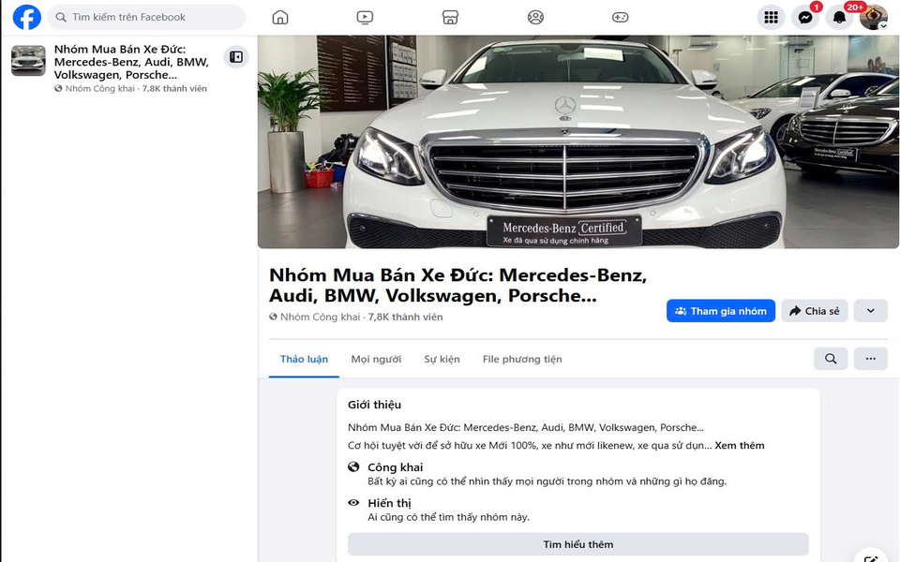Viewport: 900px width, 562px height.
Task: Collapse the left sidebar panel
Action: tap(235, 56)
